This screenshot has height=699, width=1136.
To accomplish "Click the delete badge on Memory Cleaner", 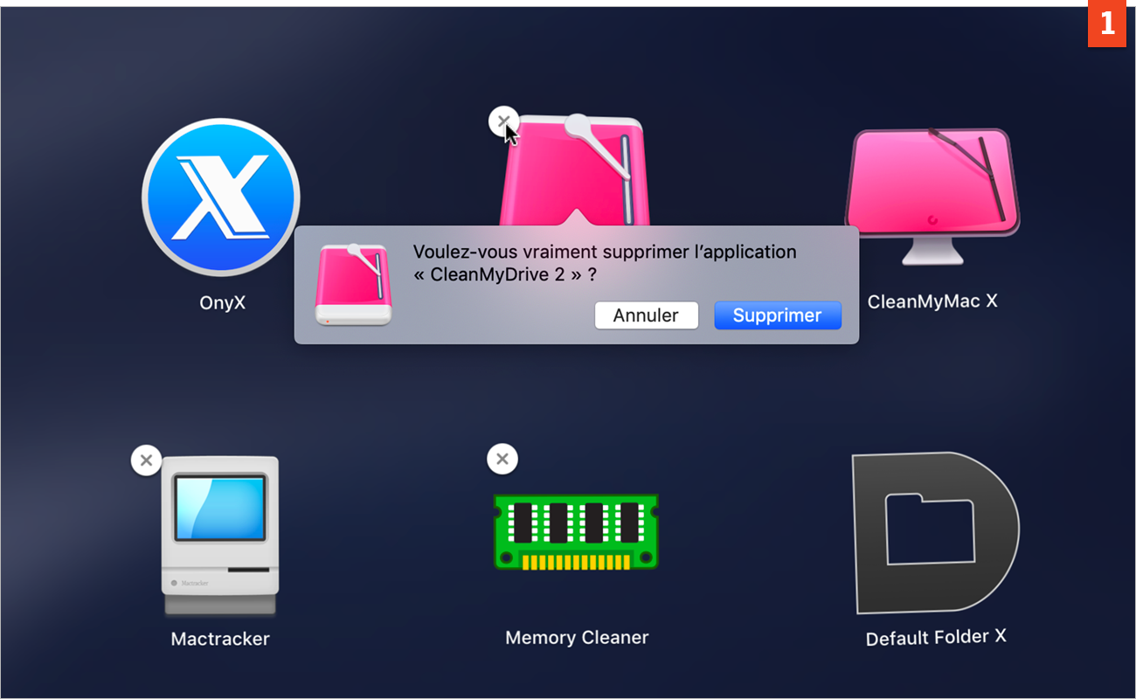I will [x=502, y=458].
